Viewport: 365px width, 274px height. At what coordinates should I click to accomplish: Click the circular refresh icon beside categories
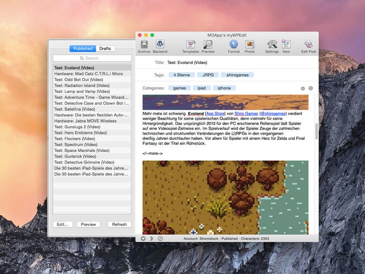click(x=310, y=88)
